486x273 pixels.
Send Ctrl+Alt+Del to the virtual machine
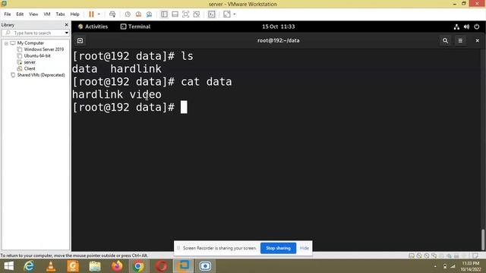pyautogui.click(x=112, y=14)
